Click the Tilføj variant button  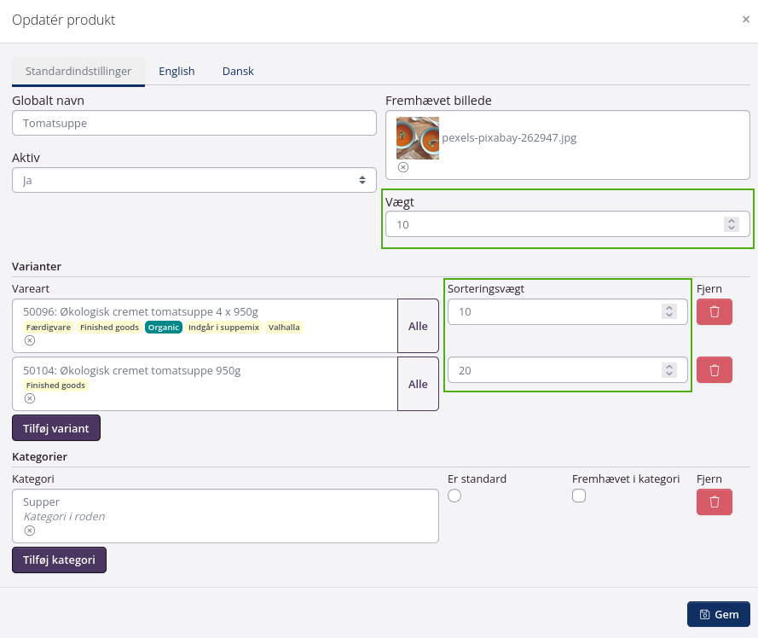click(x=56, y=428)
